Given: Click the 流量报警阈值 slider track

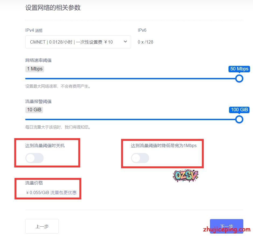Looking at the screenshot, I should [x=132, y=120].
